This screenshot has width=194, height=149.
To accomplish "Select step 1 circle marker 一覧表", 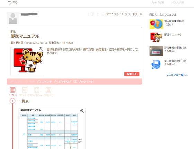I will pos(12,101).
